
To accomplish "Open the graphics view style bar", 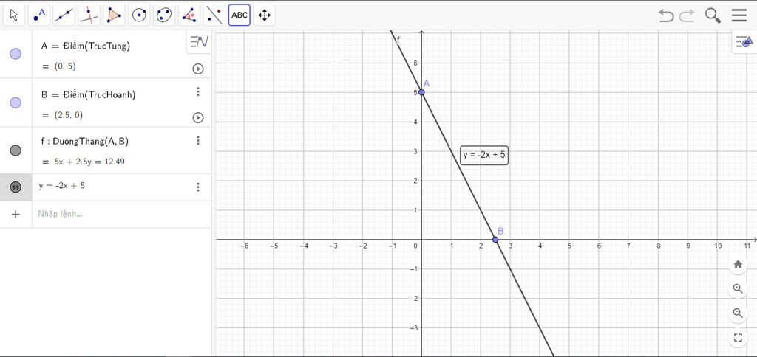I will tap(744, 42).
